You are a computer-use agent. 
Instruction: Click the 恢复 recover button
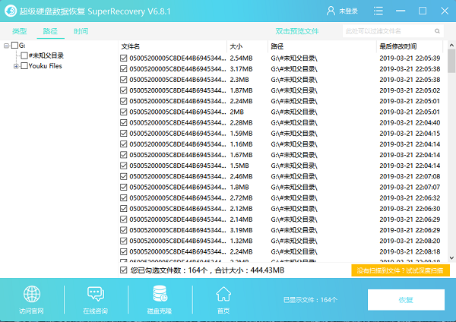tap(406, 299)
